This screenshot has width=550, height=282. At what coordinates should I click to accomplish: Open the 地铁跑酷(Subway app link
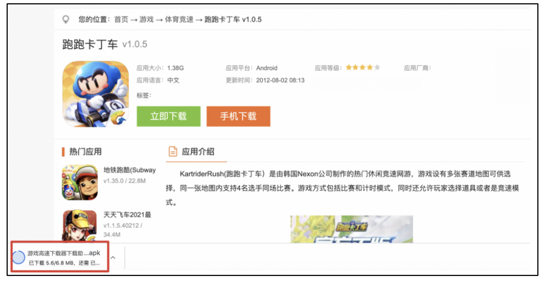[x=129, y=170]
